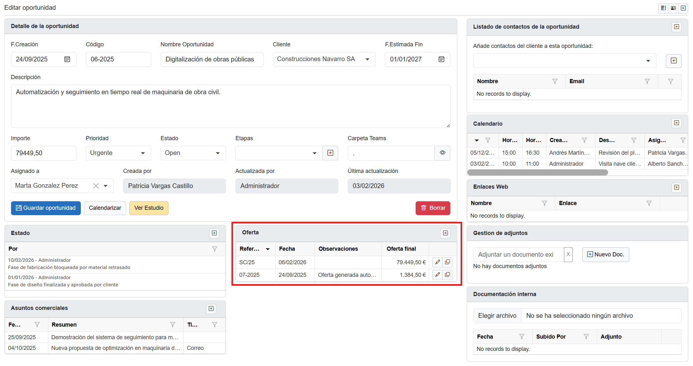Screen dimensions: 693x366
Task: Sort by the Oferta final column header
Action: click(x=401, y=249)
